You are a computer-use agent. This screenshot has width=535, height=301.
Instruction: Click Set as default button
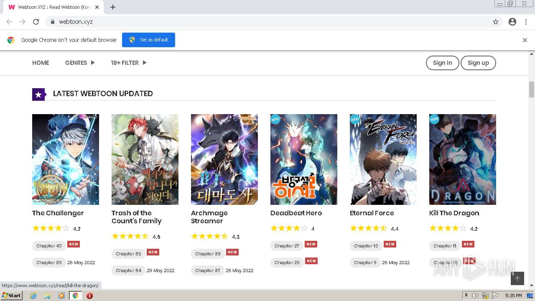pos(148,40)
